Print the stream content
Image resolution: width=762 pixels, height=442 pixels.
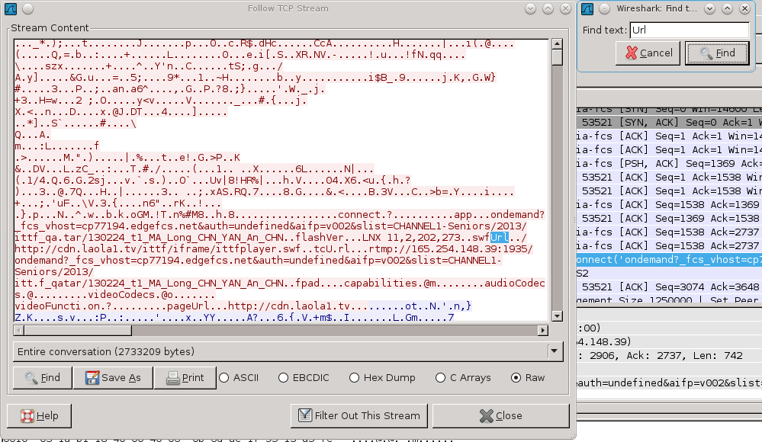tap(185, 377)
